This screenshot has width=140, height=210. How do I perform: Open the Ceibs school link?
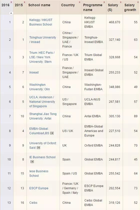tap(33, 203)
